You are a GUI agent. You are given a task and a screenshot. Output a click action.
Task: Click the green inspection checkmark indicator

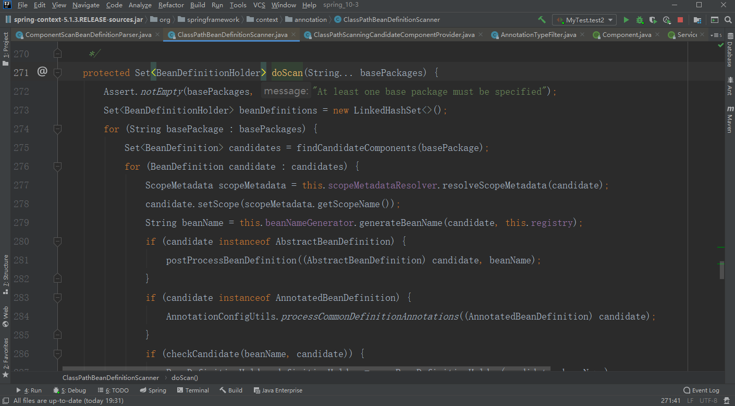point(721,45)
